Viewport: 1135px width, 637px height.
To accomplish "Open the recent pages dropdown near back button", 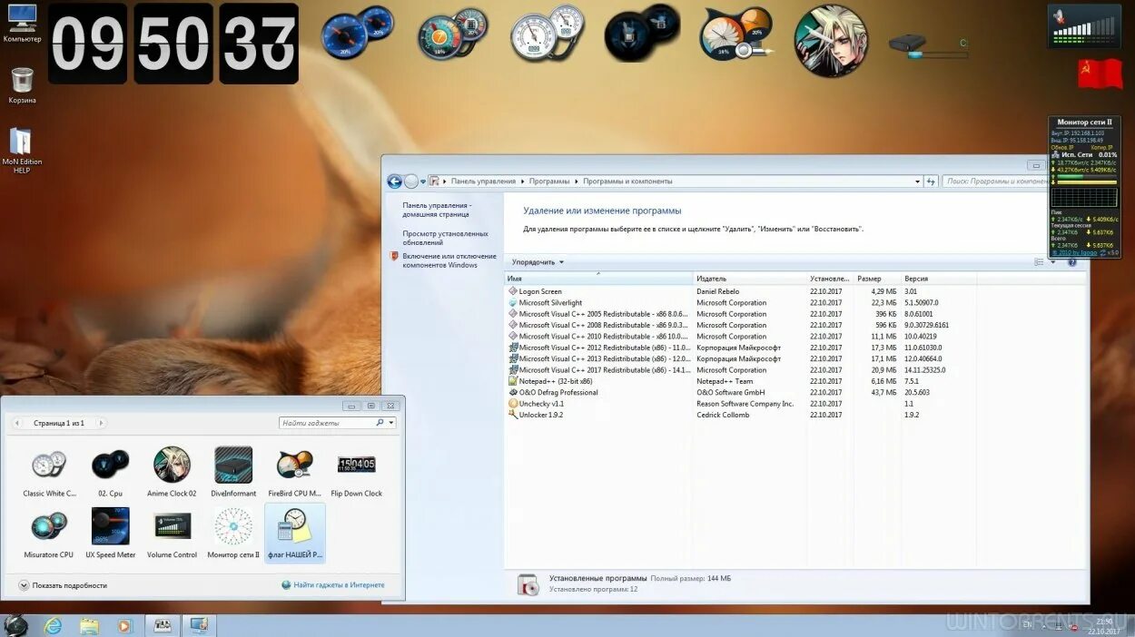I will (x=423, y=181).
